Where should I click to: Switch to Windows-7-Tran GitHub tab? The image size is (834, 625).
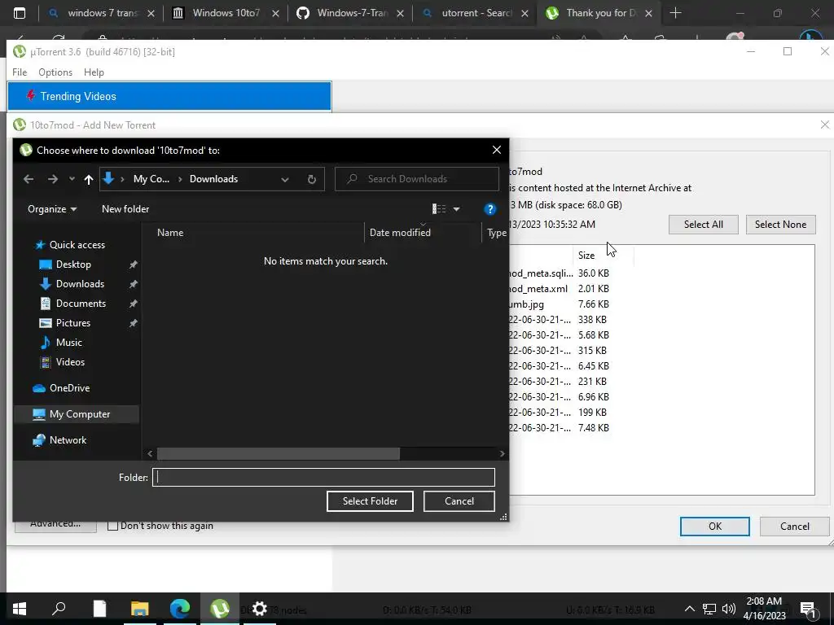point(351,13)
